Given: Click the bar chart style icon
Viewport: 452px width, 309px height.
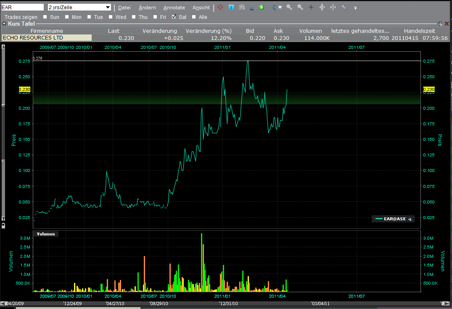Looking at the screenshot, I should click(243, 7).
